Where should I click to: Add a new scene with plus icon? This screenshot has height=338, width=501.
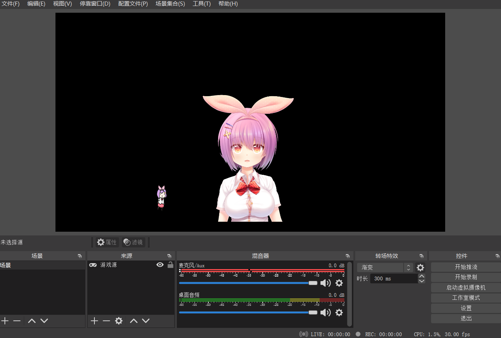[x=5, y=321]
